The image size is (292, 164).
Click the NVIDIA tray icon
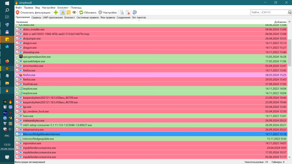[5, 102]
